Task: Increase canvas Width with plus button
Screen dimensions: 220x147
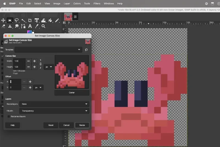Action: 34,61
